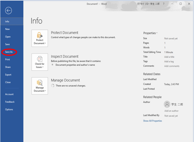This screenshot has height=142, width=194.
Task: Click the Related Dates heading
Action: click(152, 74)
